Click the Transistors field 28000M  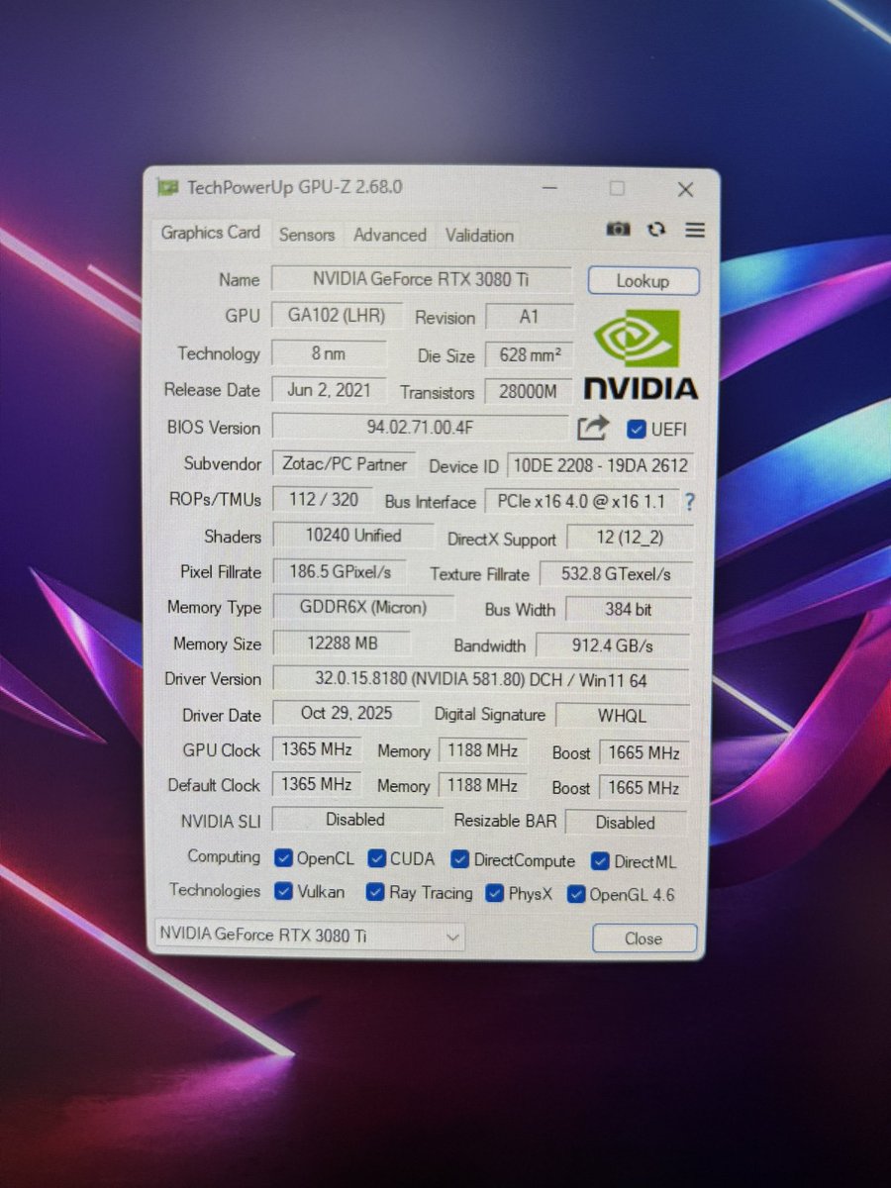pyautogui.click(x=529, y=392)
